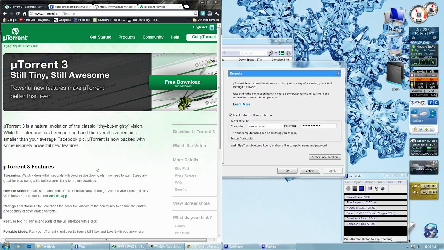444x250 pixels.
Task: Click the Remote dialog help question mark
Action: (338, 74)
